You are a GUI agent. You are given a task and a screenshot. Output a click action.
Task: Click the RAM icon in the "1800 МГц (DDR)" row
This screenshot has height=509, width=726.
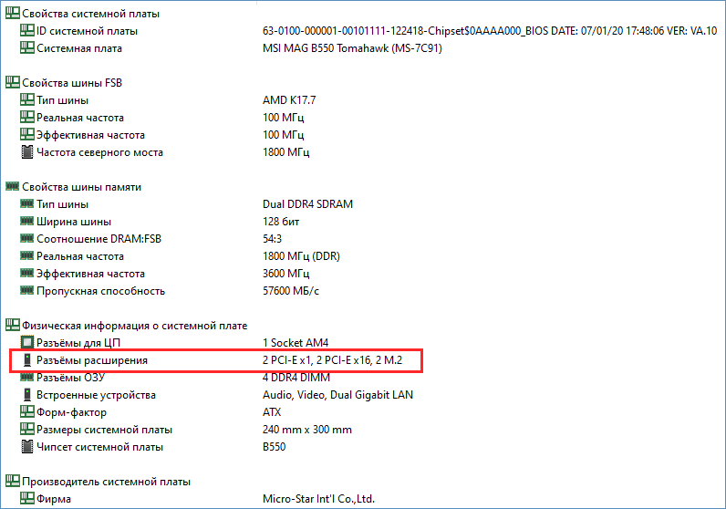pos(26,255)
